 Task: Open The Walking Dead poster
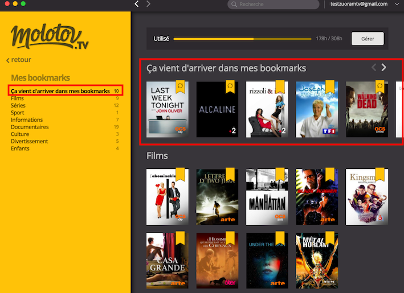click(367, 110)
